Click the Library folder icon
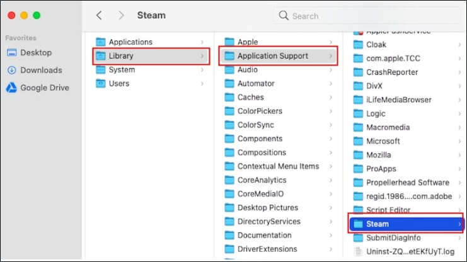 (101, 56)
